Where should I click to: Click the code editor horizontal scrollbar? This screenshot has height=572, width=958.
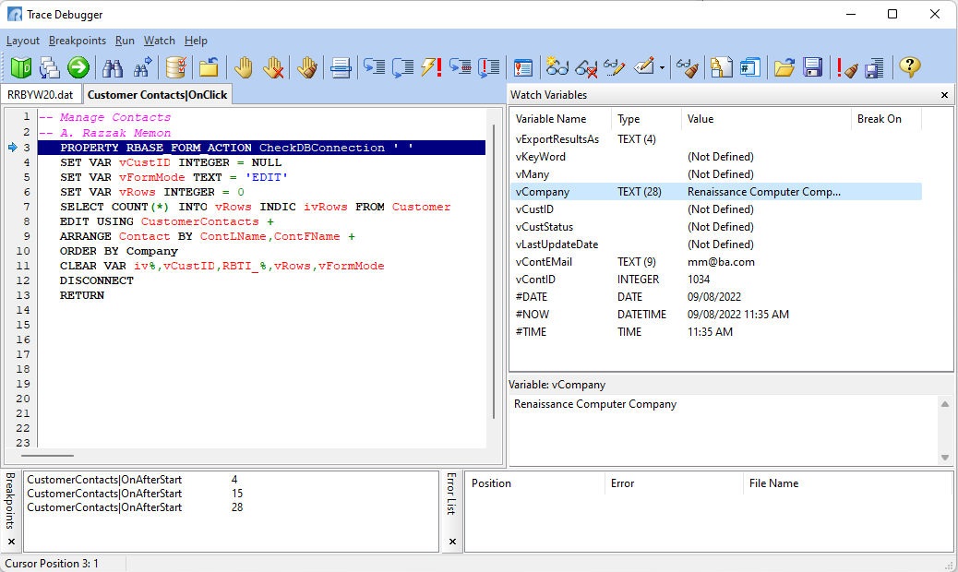click(x=48, y=456)
